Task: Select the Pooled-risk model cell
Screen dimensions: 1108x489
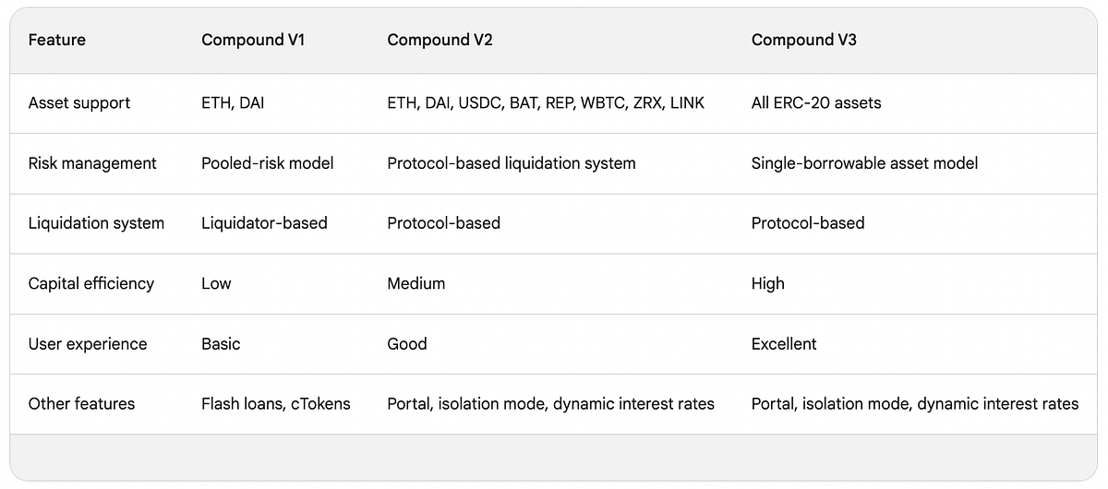Action: coord(268,163)
